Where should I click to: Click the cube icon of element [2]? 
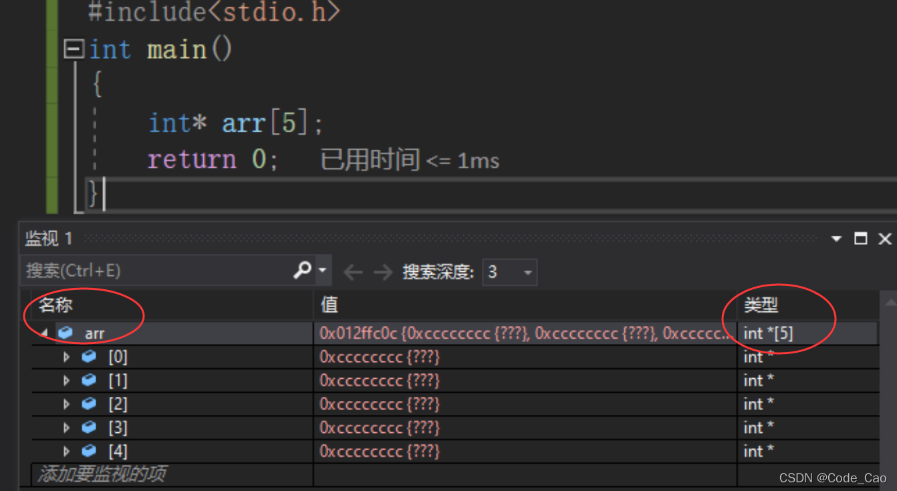click(89, 403)
